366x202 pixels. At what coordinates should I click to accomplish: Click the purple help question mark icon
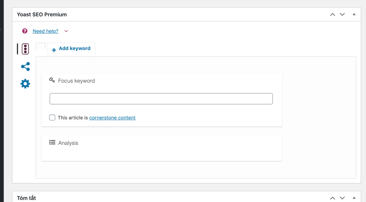[x=25, y=31]
